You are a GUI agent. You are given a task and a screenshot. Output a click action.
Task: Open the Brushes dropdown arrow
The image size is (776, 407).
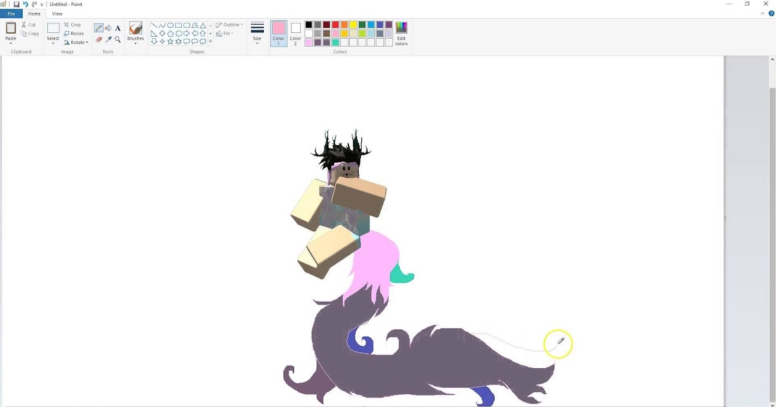136,43
